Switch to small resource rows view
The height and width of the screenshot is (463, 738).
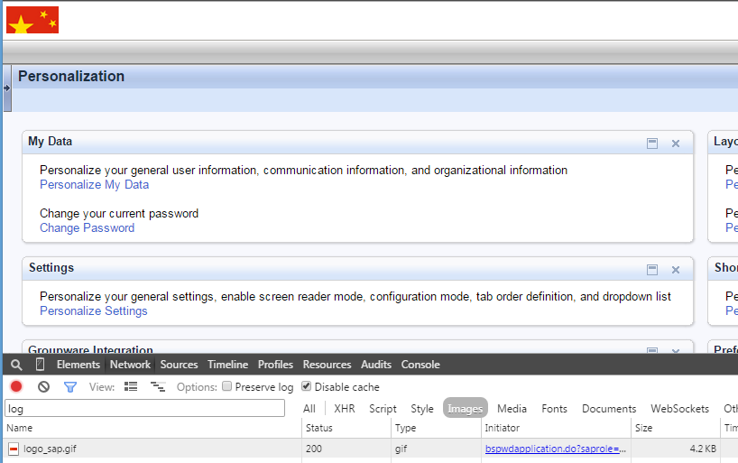(x=158, y=386)
